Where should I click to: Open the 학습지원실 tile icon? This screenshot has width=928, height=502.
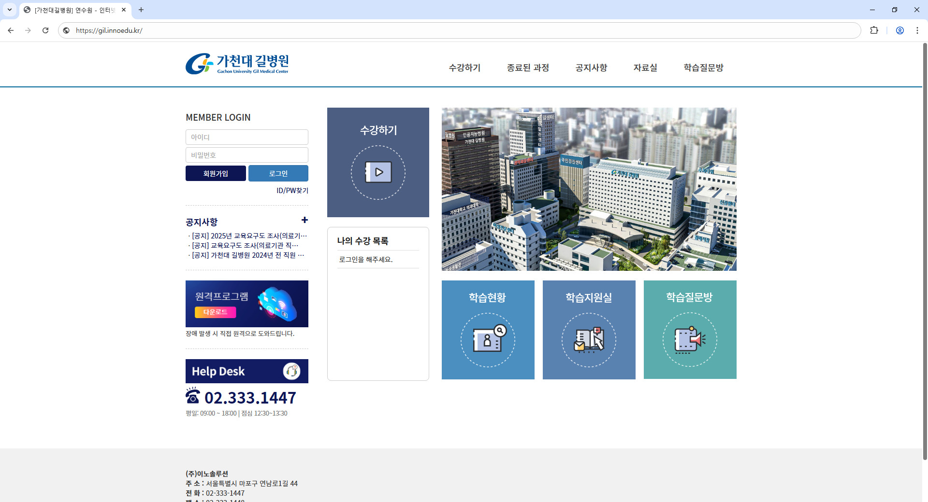[589, 340]
